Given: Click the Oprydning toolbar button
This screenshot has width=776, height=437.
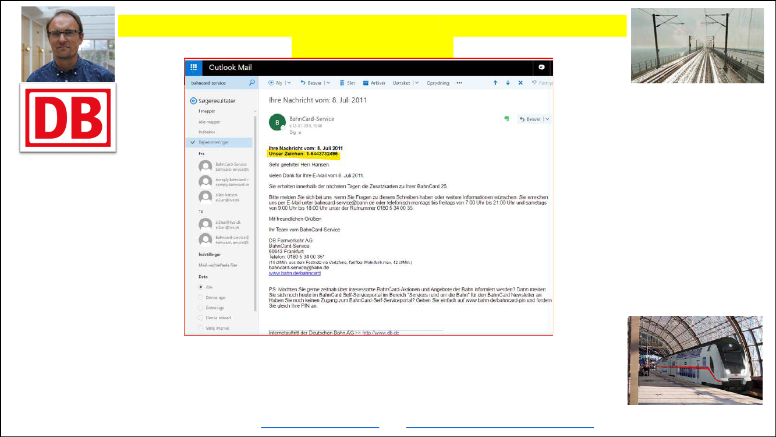Looking at the screenshot, I should [438, 83].
